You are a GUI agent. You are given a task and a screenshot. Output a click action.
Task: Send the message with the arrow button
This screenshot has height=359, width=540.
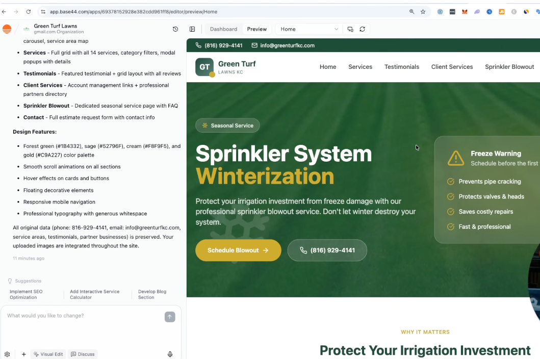pyautogui.click(x=170, y=317)
